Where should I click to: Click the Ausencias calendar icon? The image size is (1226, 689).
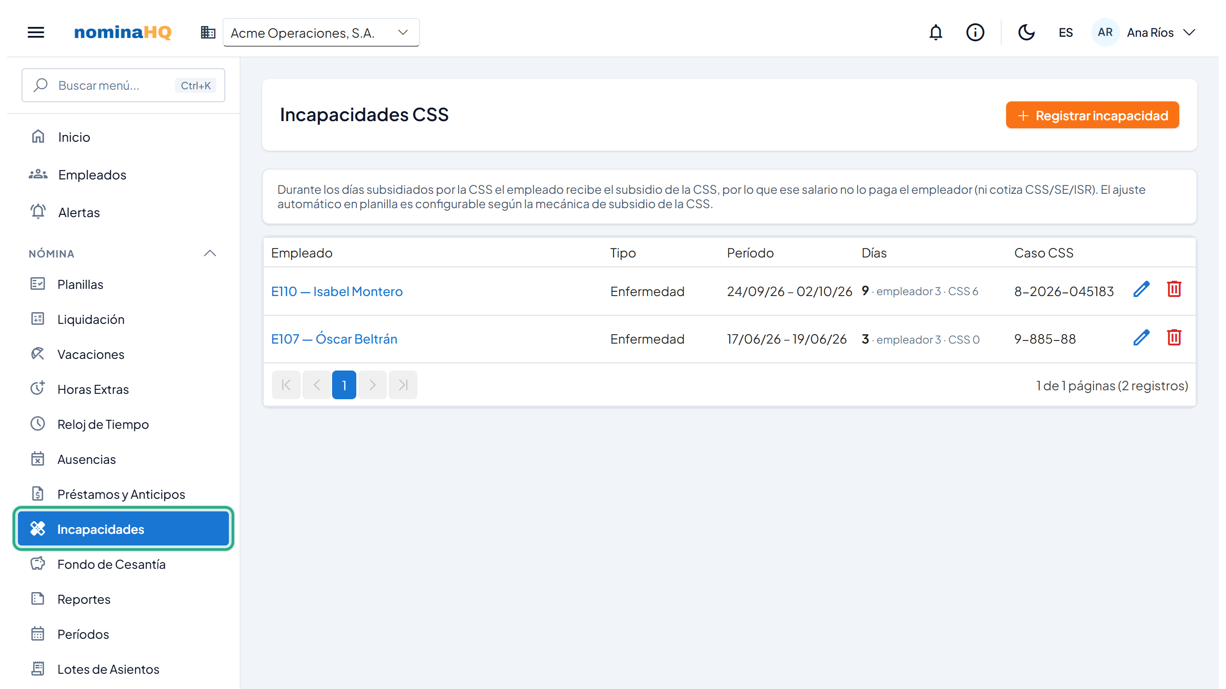click(38, 459)
